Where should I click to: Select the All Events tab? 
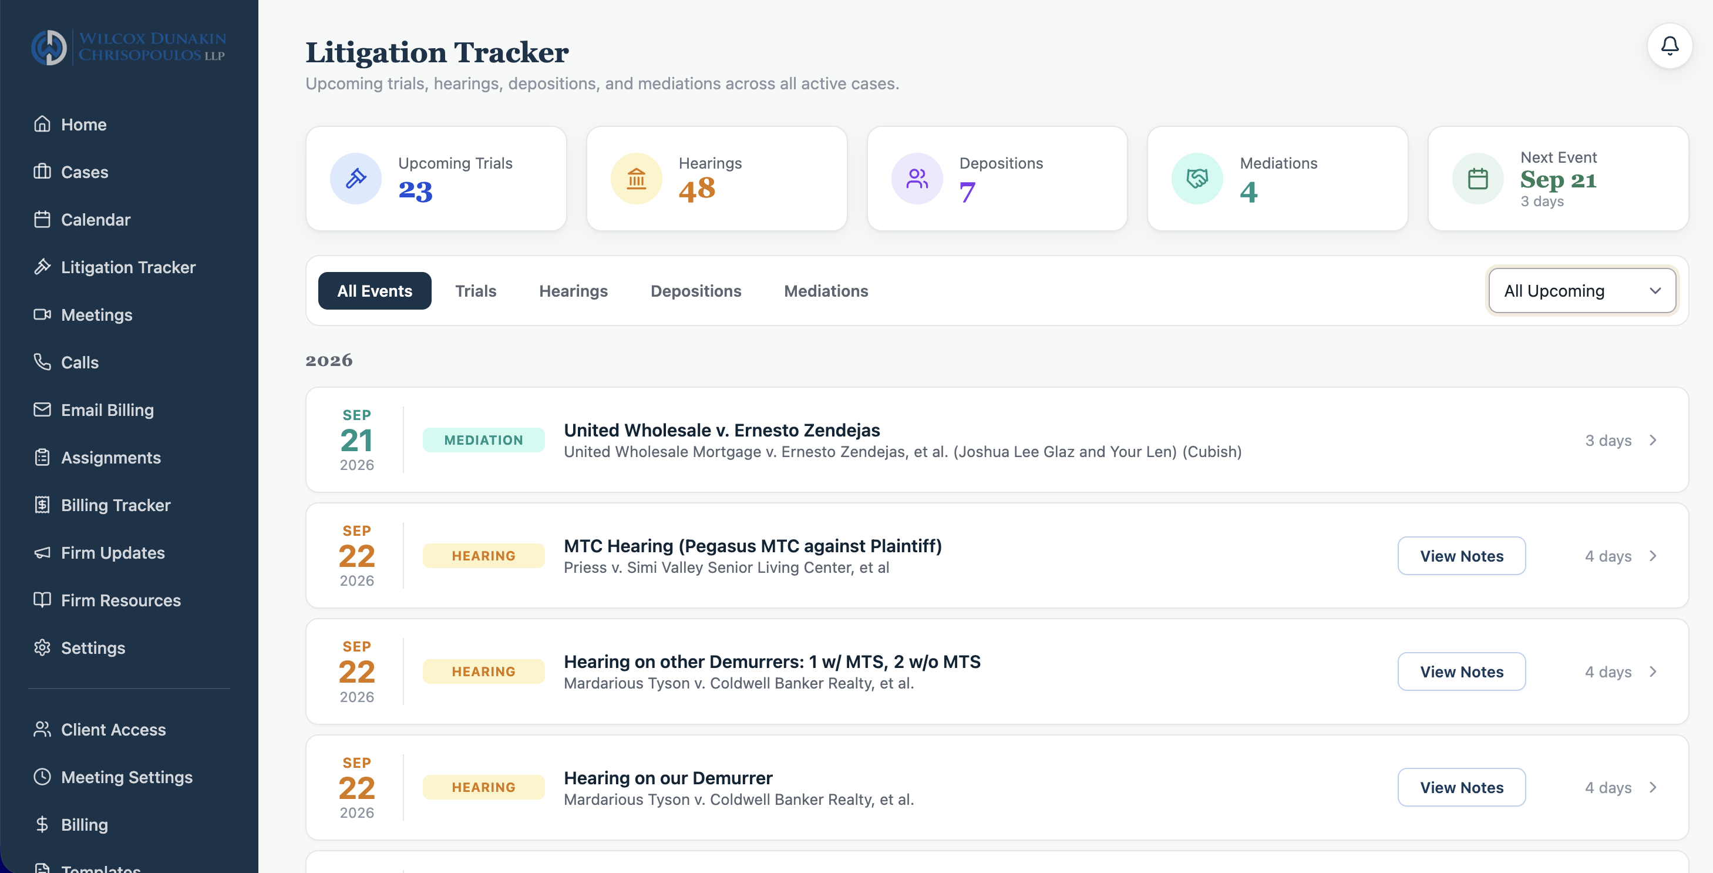pyautogui.click(x=375, y=291)
